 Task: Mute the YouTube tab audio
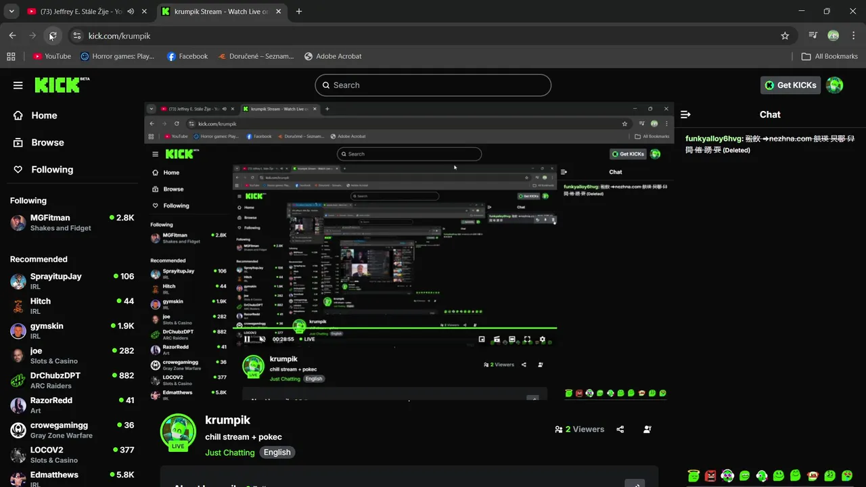click(131, 11)
